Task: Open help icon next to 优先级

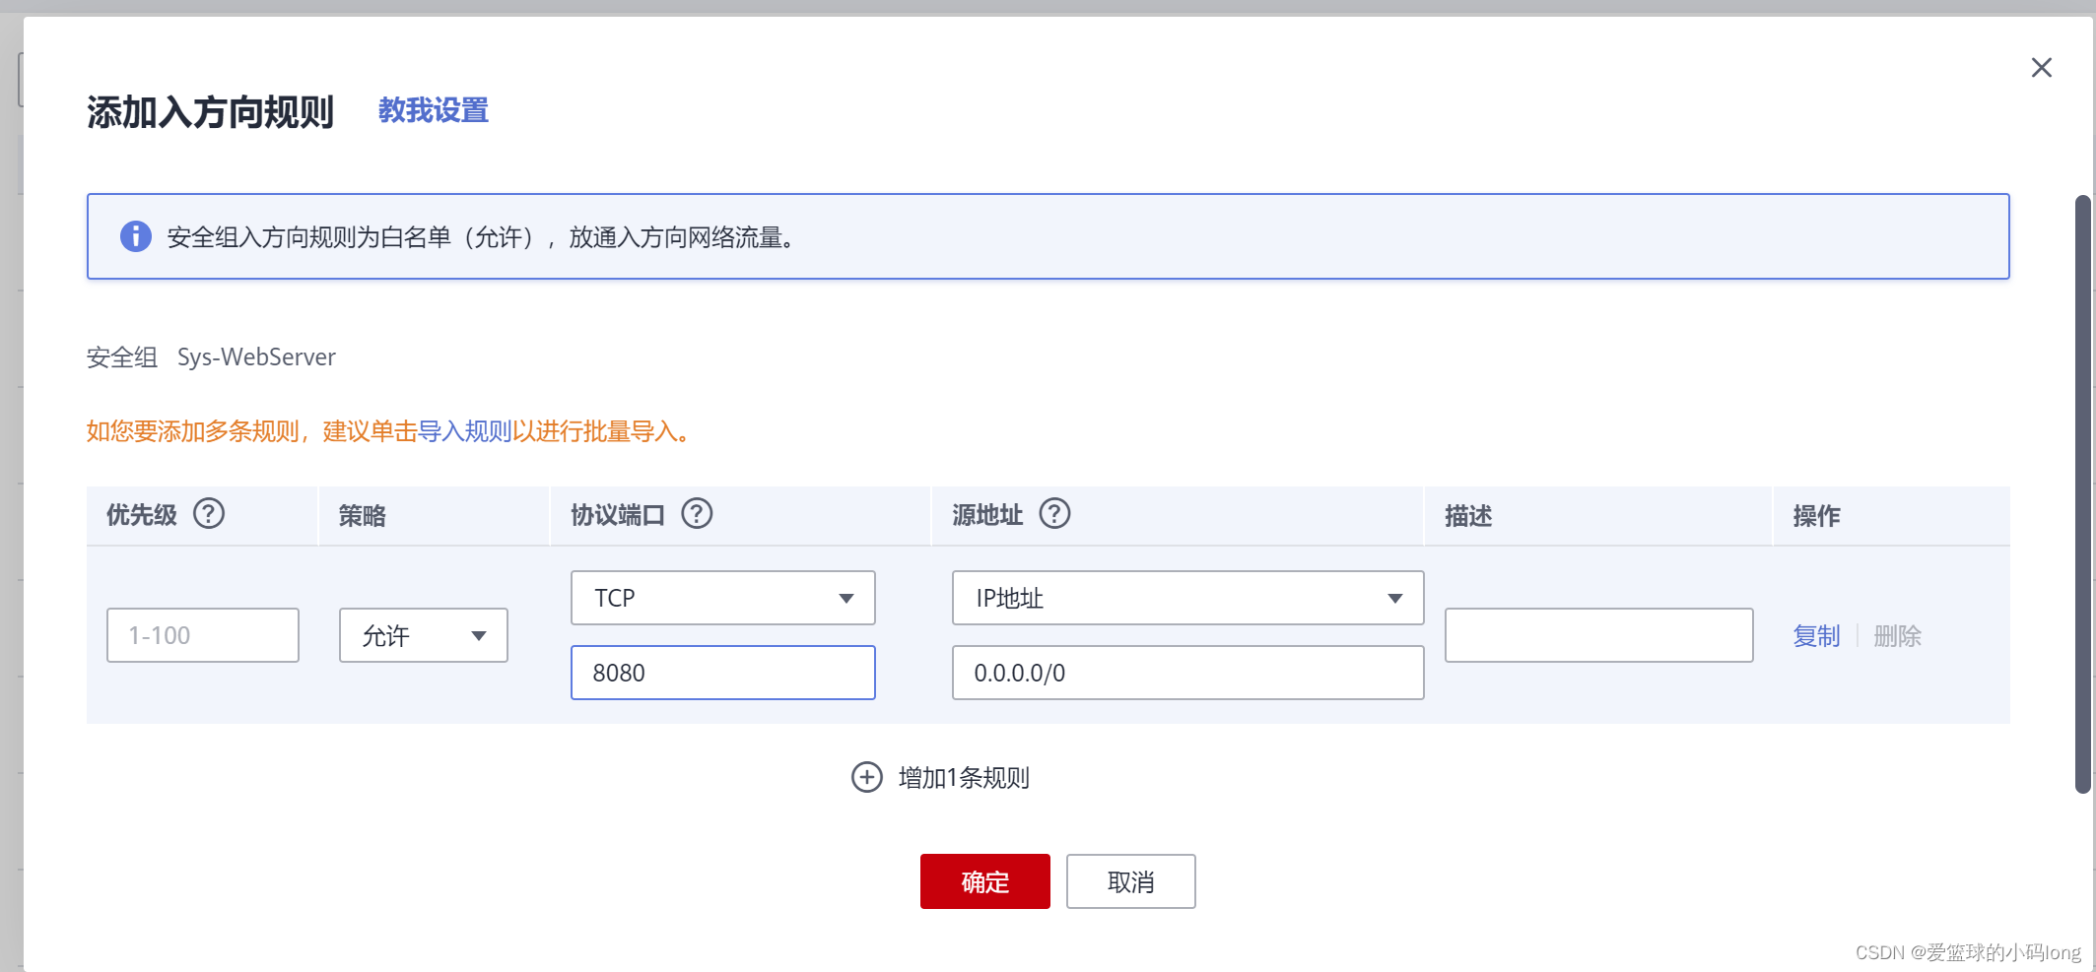Action: (209, 514)
